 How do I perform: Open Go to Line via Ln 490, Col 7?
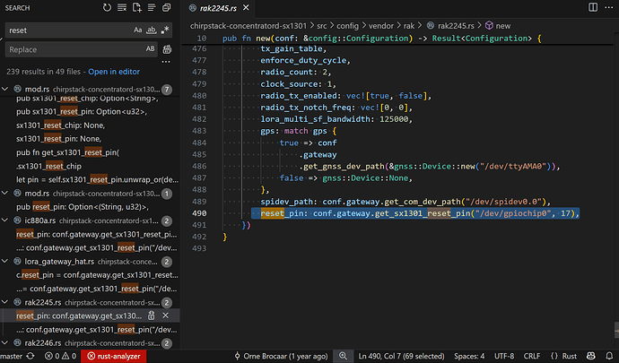(402, 356)
